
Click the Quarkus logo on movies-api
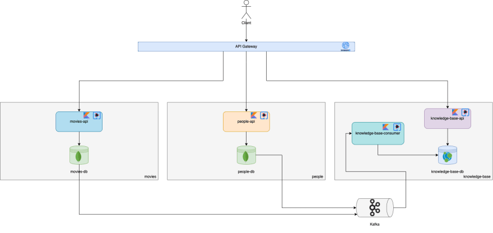[97, 115]
